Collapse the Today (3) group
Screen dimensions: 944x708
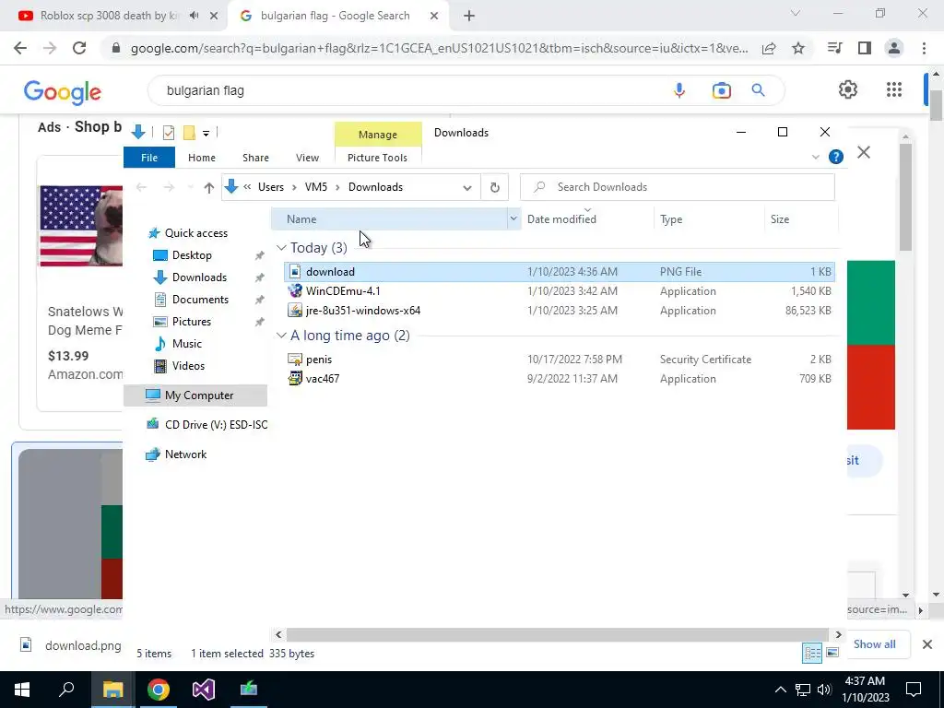pos(281,248)
